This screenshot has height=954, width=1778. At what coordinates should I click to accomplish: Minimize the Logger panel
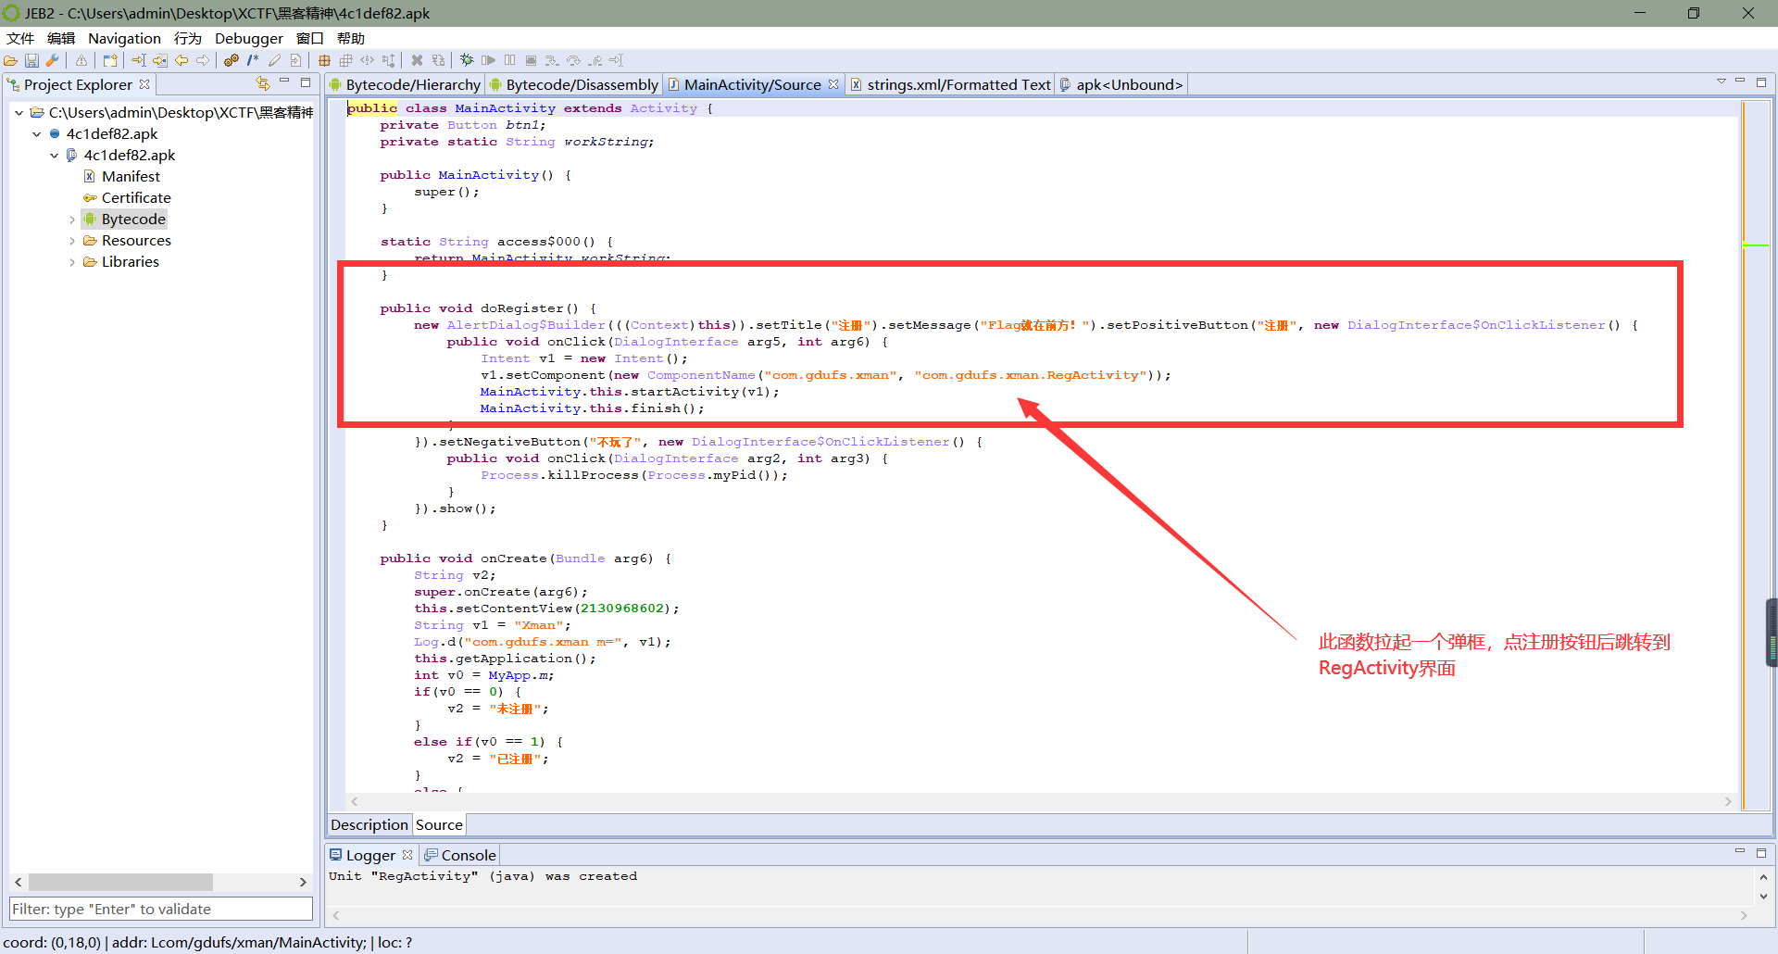(1740, 851)
